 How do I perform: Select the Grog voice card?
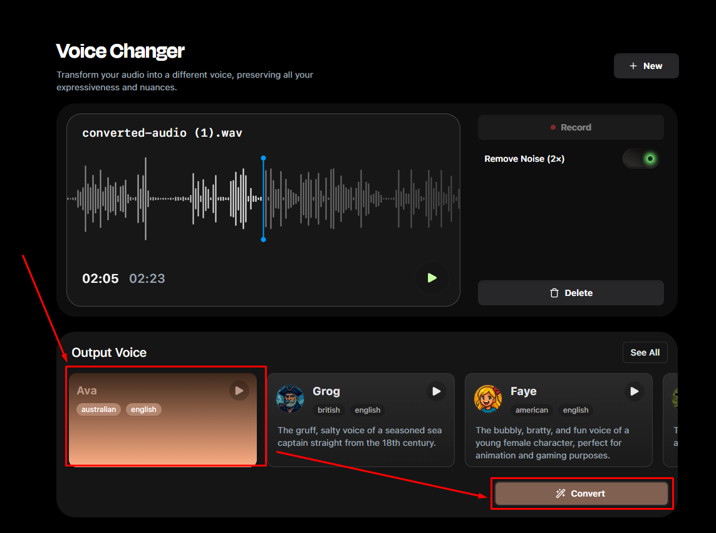361,420
